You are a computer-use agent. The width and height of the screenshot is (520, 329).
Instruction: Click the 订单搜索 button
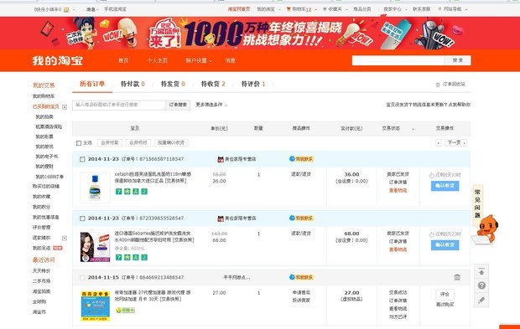click(x=178, y=105)
